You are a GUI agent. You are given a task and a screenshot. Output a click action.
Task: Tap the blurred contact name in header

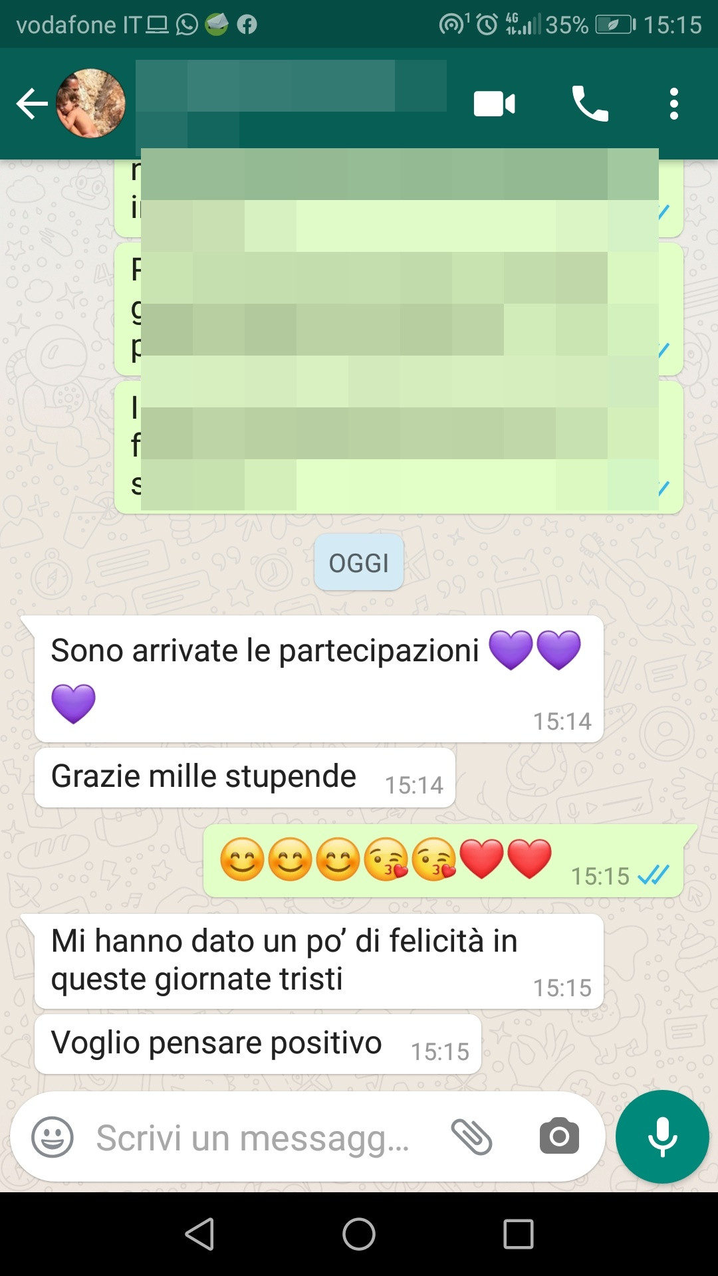pos(291,104)
